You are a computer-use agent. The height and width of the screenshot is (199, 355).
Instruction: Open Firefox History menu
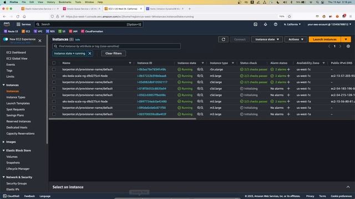50,2
